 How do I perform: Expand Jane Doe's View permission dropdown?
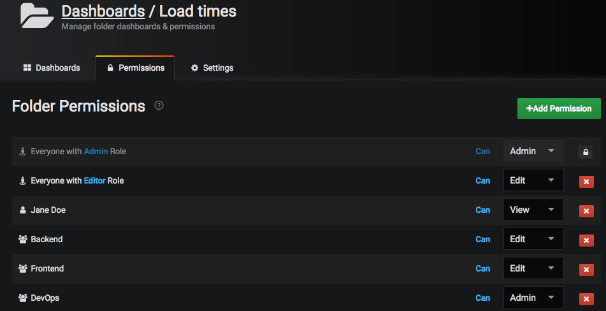coord(533,210)
